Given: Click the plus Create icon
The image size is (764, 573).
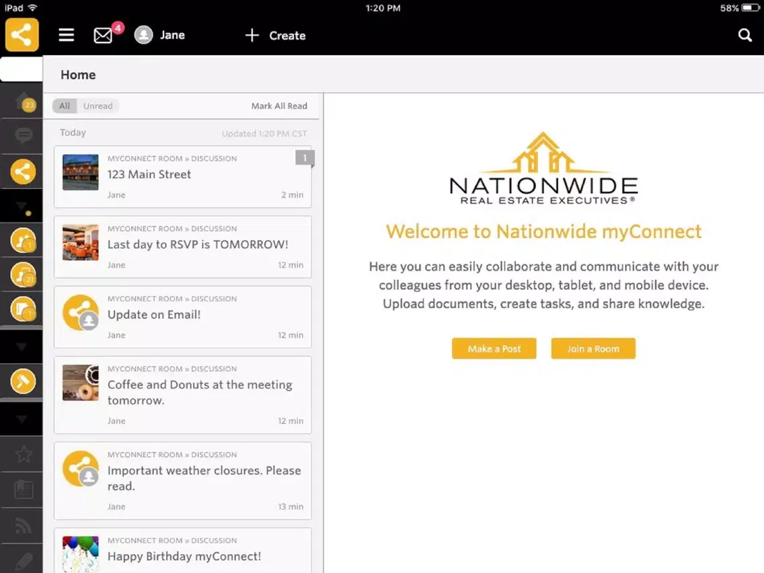Looking at the screenshot, I should point(252,35).
